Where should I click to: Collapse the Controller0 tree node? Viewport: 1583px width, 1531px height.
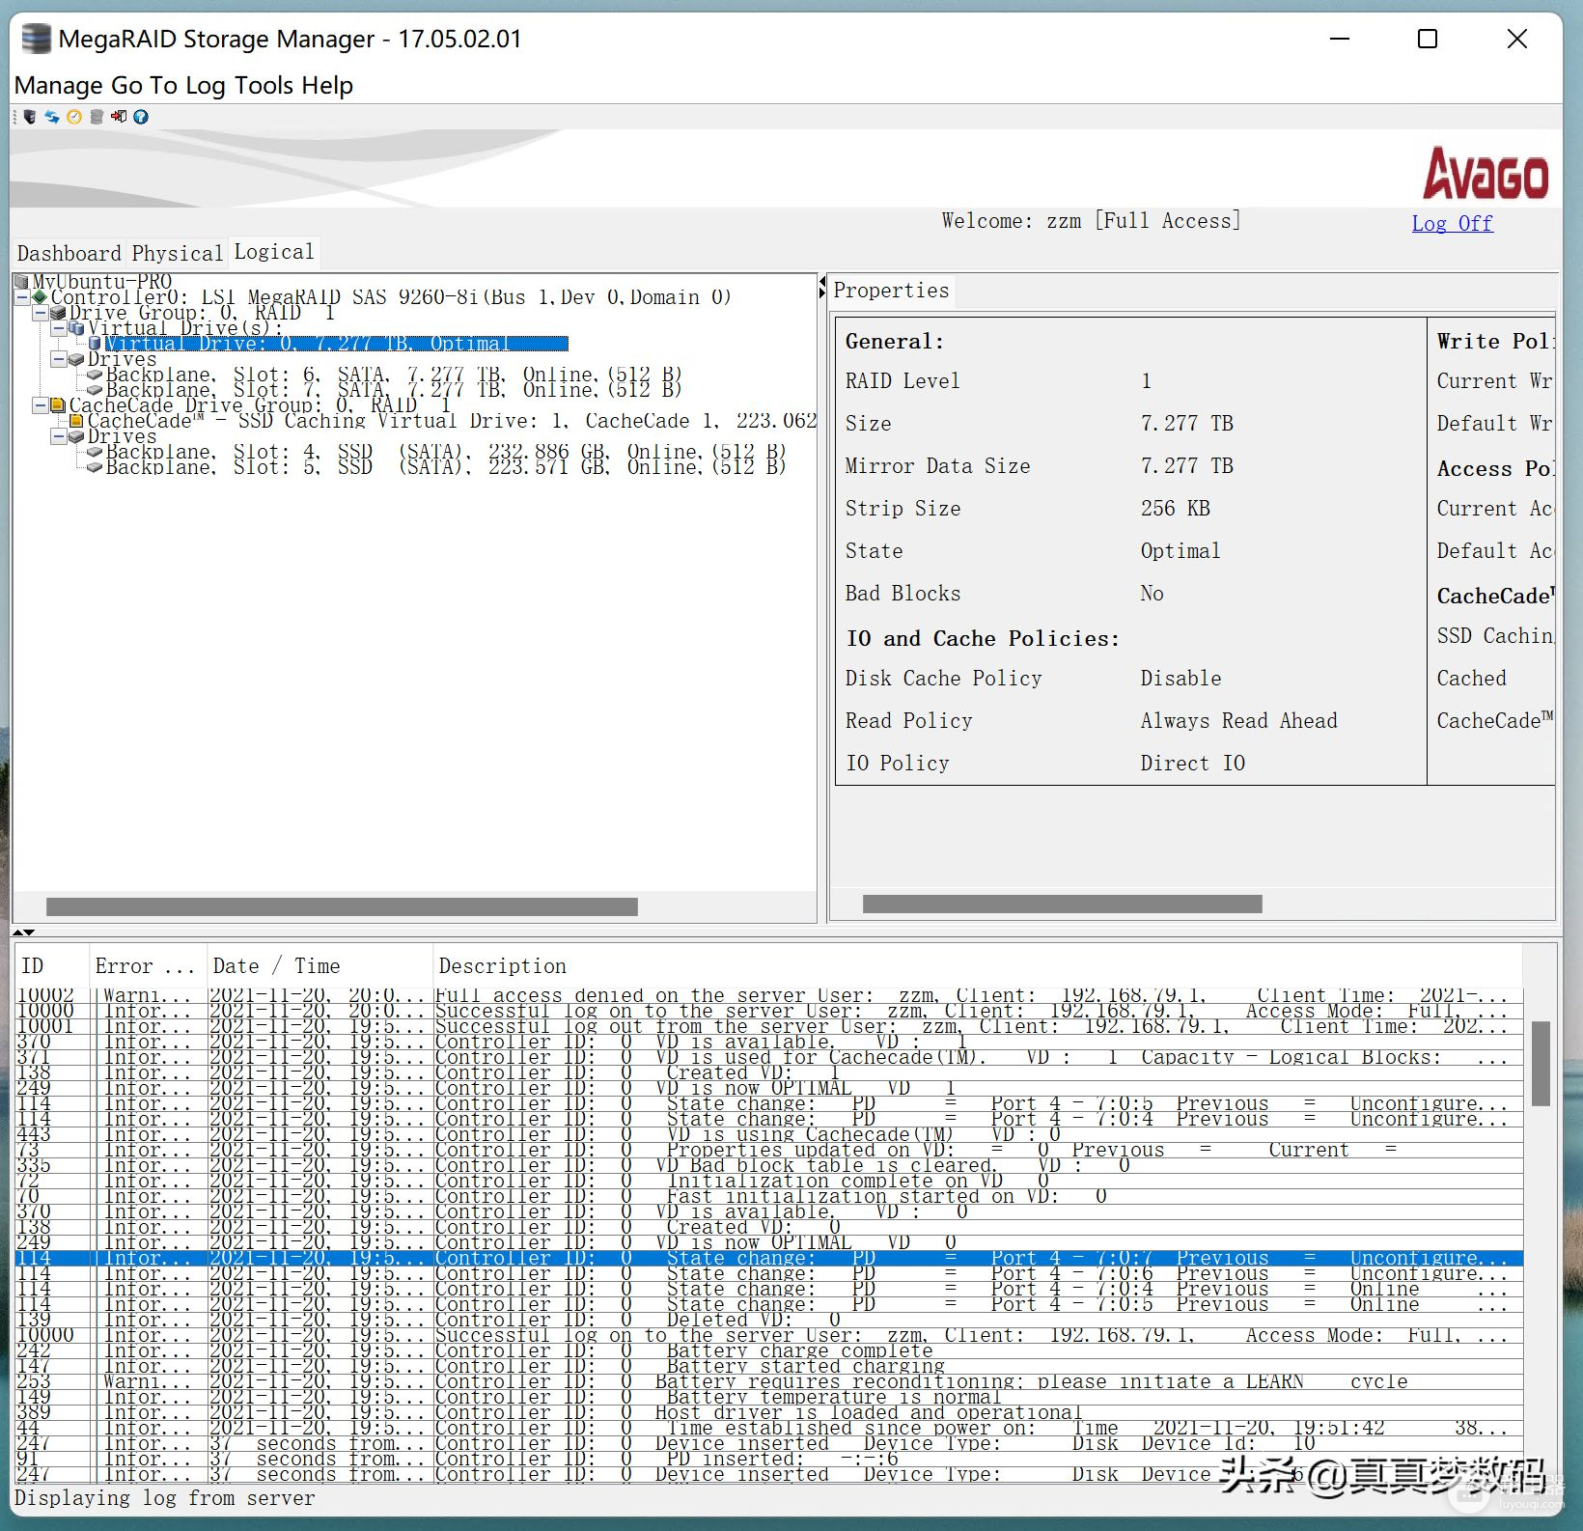pos(22,297)
